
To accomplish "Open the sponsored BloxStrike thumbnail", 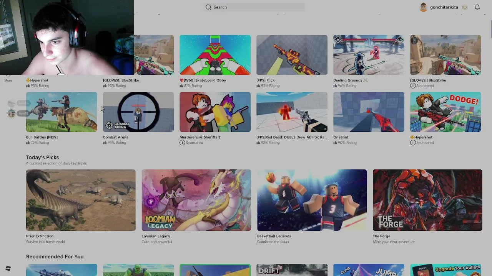I will (x=445, y=55).
